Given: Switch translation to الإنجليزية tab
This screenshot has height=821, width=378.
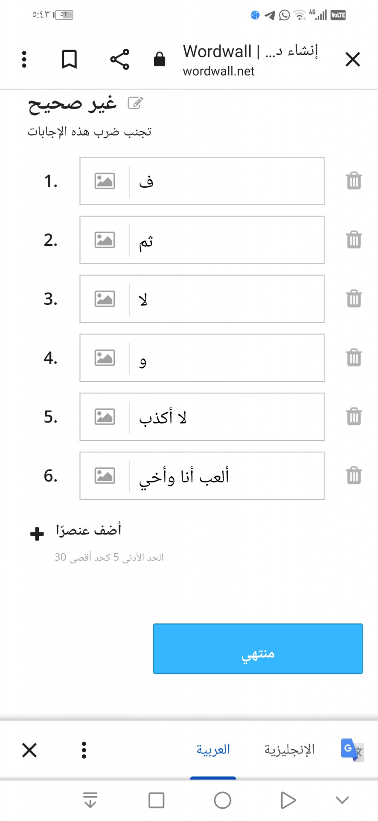Looking at the screenshot, I should pyautogui.click(x=289, y=750).
